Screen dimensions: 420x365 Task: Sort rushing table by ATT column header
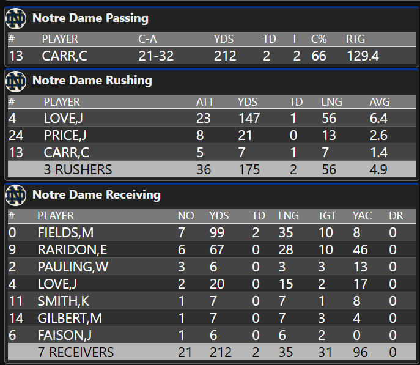pyautogui.click(x=205, y=101)
